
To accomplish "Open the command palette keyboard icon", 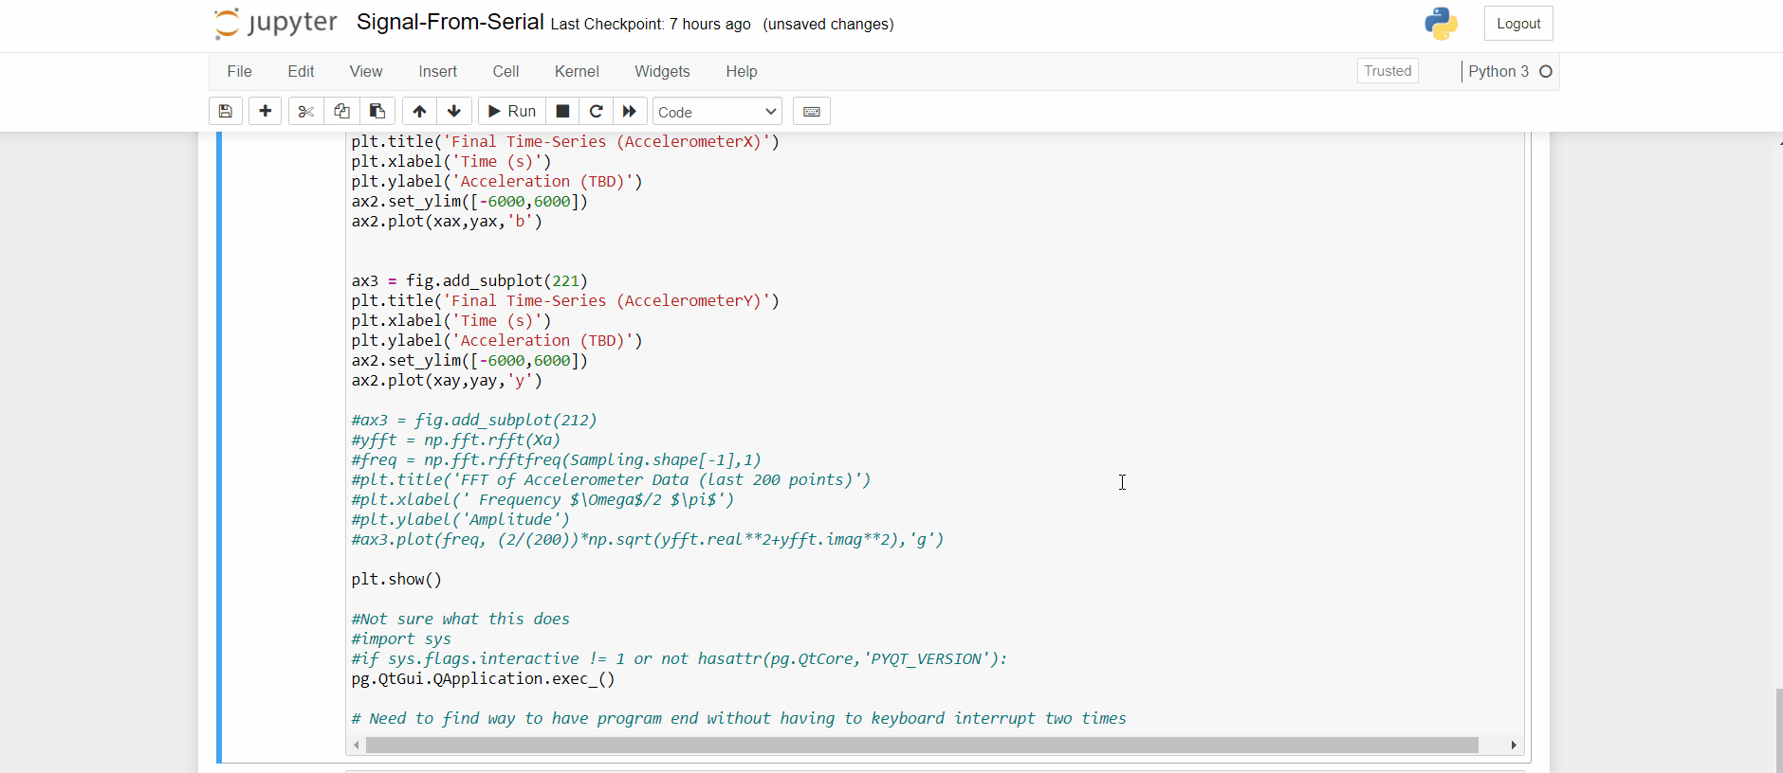I will click(x=812, y=112).
